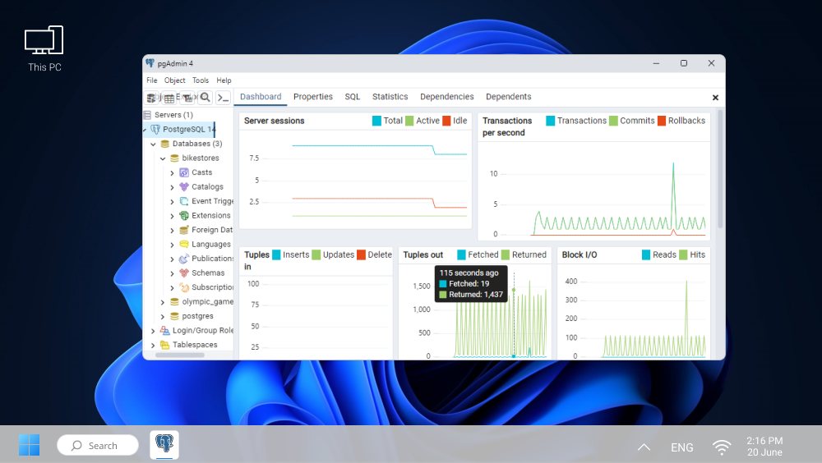Click the Commits legend swatch

click(x=613, y=121)
